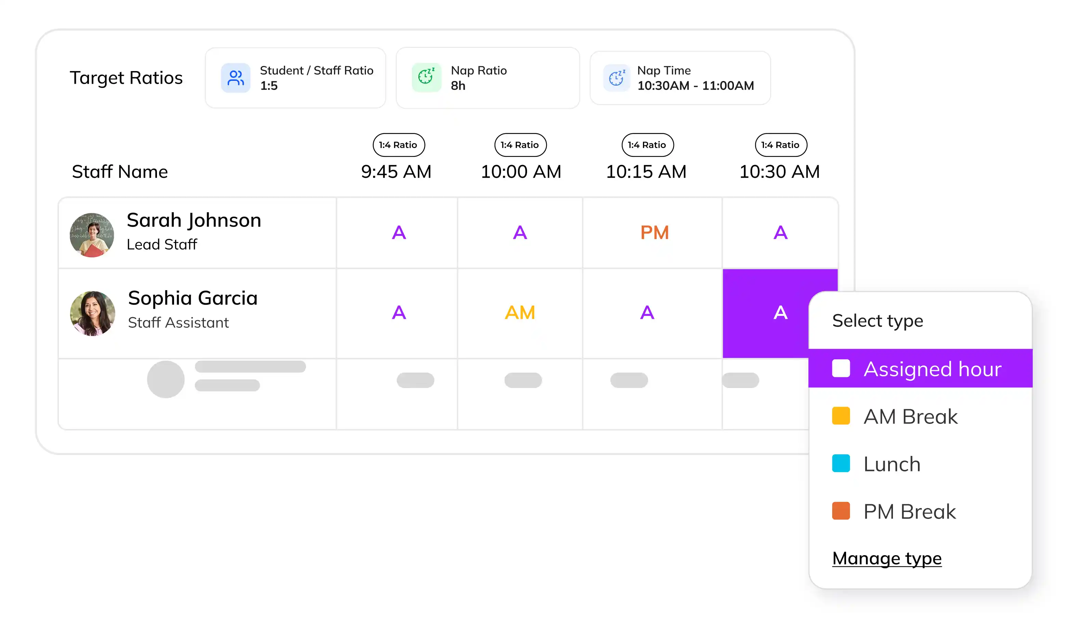This screenshot has height=617, width=1067.
Task: Click the 1:4 Ratio badge above 9:45 AM
Action: 398,145
